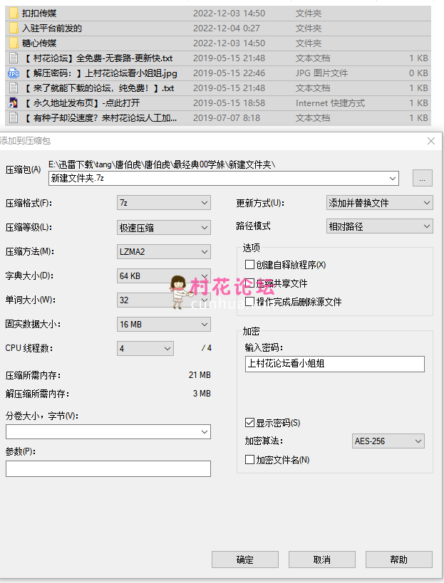Click the 参数 parameters input field
This screenshot has height=583, width=444.
pos(108,468)
